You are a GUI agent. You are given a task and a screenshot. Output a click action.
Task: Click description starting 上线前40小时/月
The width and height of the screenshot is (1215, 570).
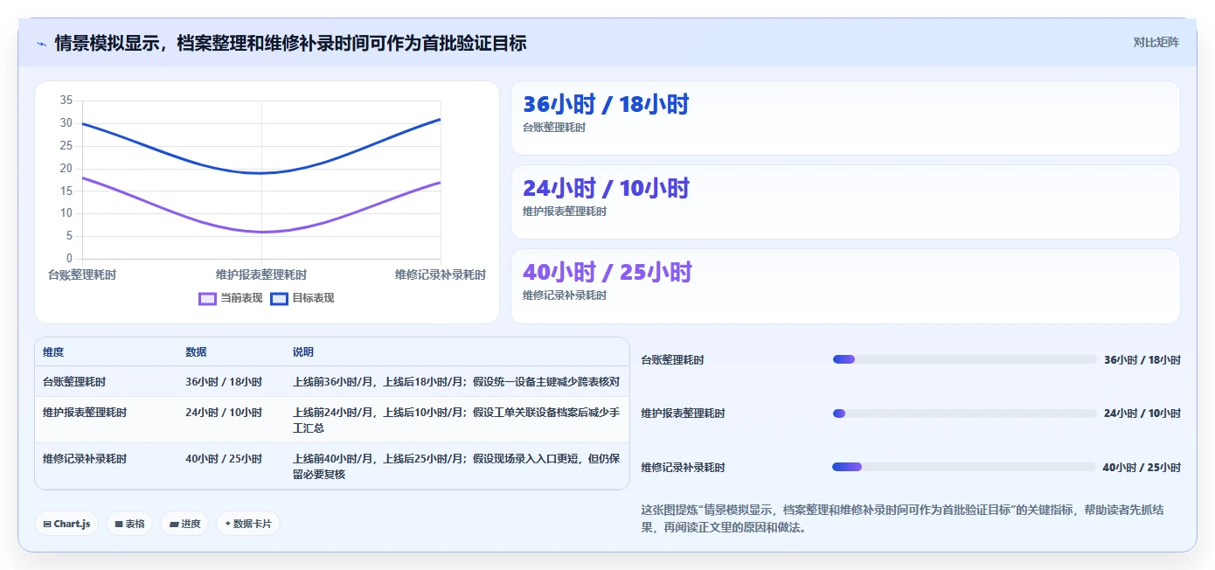click(x=456, y=467)
